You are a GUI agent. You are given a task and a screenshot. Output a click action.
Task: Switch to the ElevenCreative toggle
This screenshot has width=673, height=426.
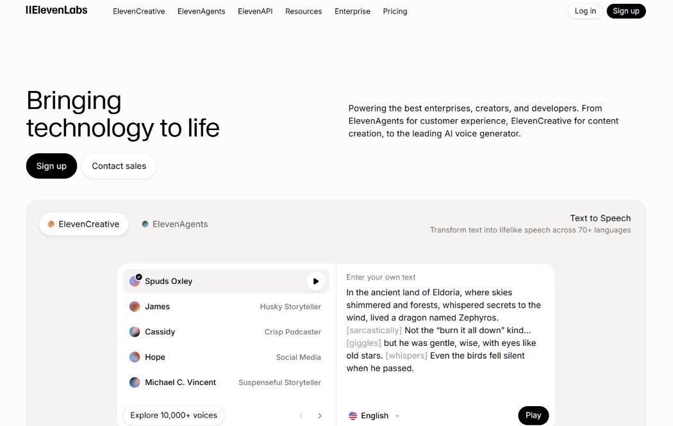click(x=84, y=224)
